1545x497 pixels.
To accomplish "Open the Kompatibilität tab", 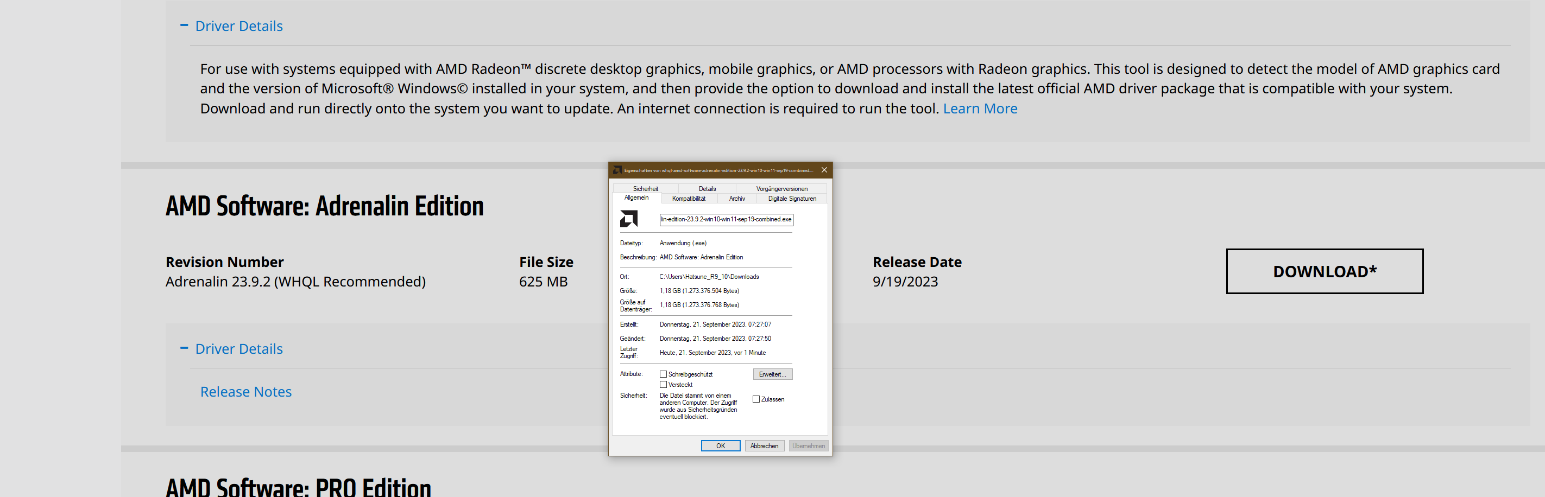I will (x=689, y=199).
